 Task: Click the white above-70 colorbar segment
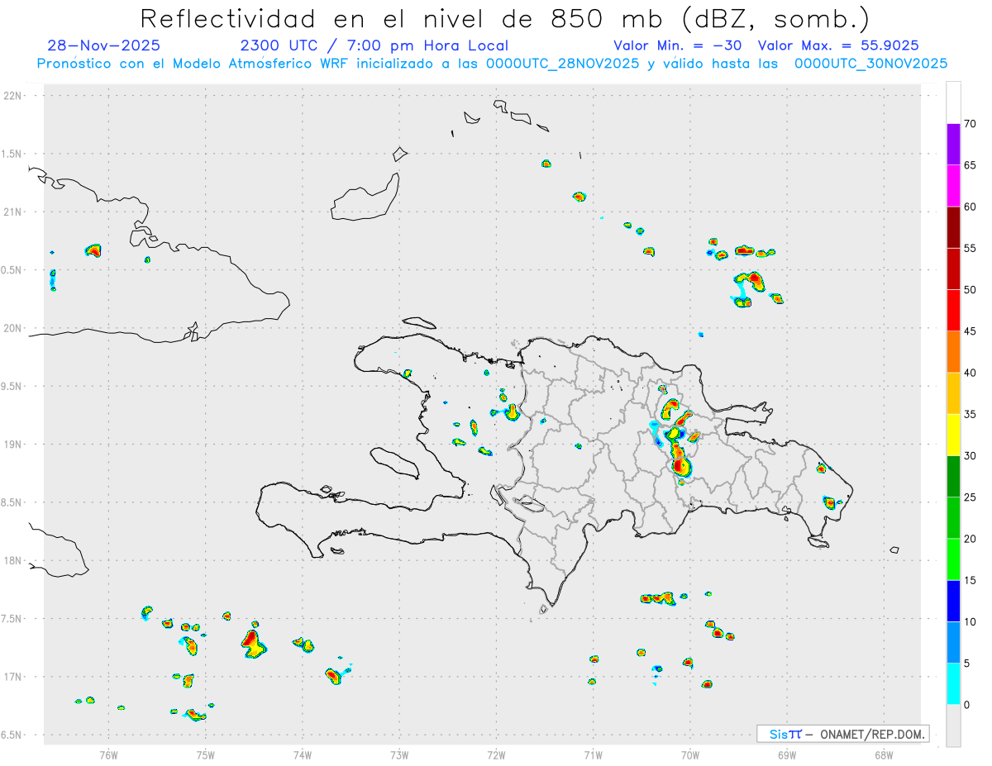pos(953,102)
